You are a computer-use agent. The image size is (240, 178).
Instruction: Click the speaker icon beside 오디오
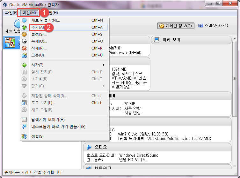(x=89, y=147)
